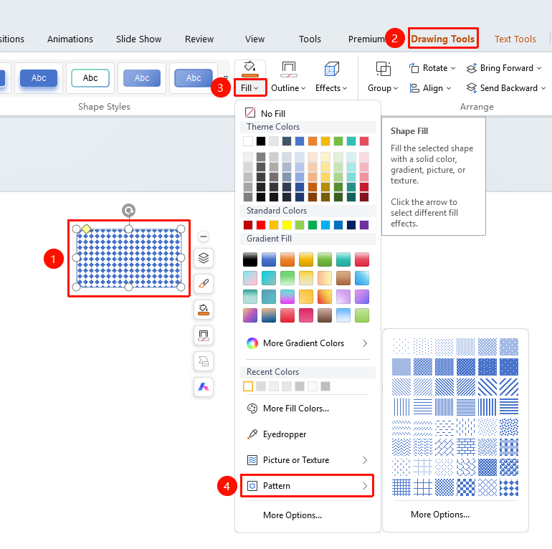Select the Eyedropper menu item

[x=308, y=434]
